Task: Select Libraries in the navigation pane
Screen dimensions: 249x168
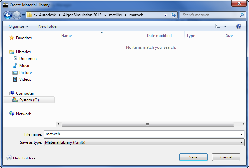Action: (23, 52)
